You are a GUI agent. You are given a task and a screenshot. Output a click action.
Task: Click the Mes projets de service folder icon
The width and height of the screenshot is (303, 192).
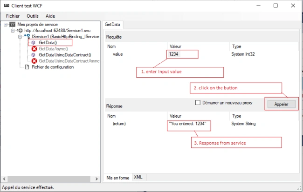tap(13, 25)
